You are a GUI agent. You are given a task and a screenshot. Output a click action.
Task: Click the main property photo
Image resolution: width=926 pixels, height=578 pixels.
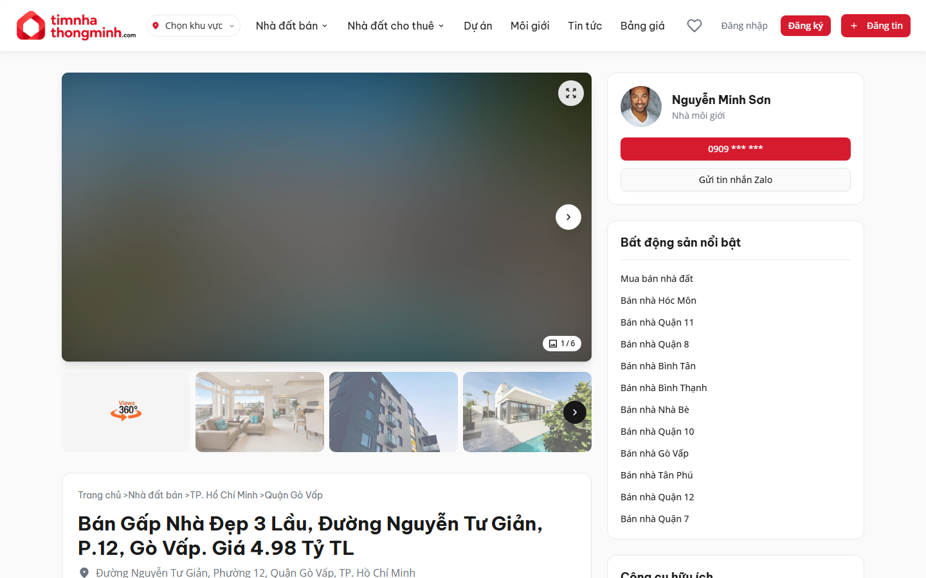pyautogui.click(x=327, y=217)
